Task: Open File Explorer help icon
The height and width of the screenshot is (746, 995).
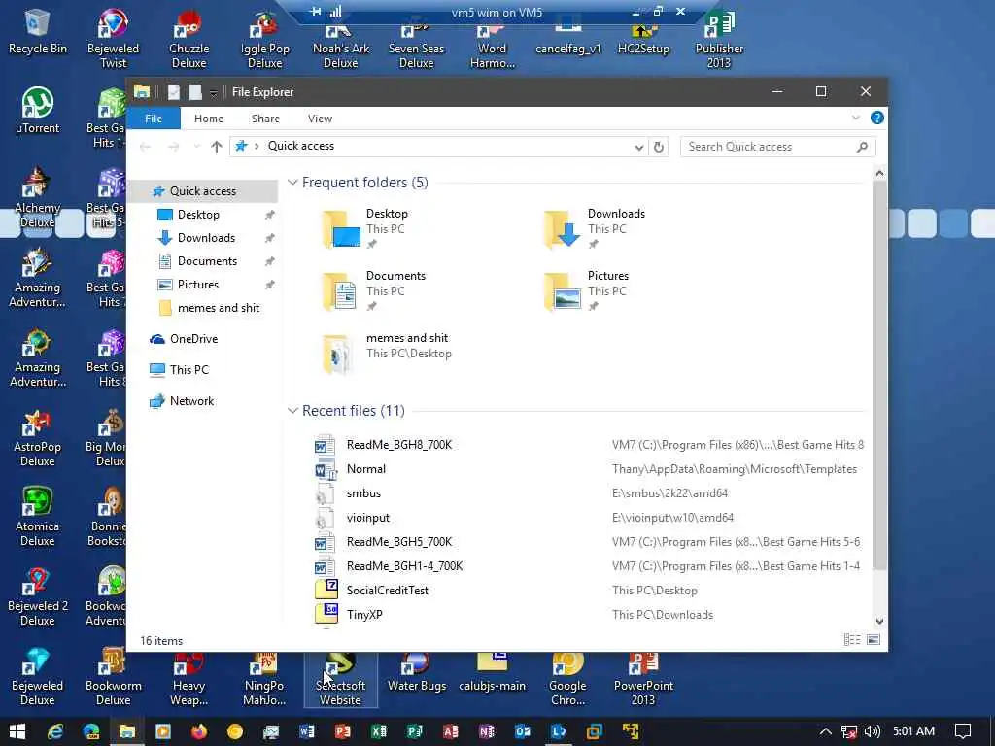Action: [x=877, y=118]
